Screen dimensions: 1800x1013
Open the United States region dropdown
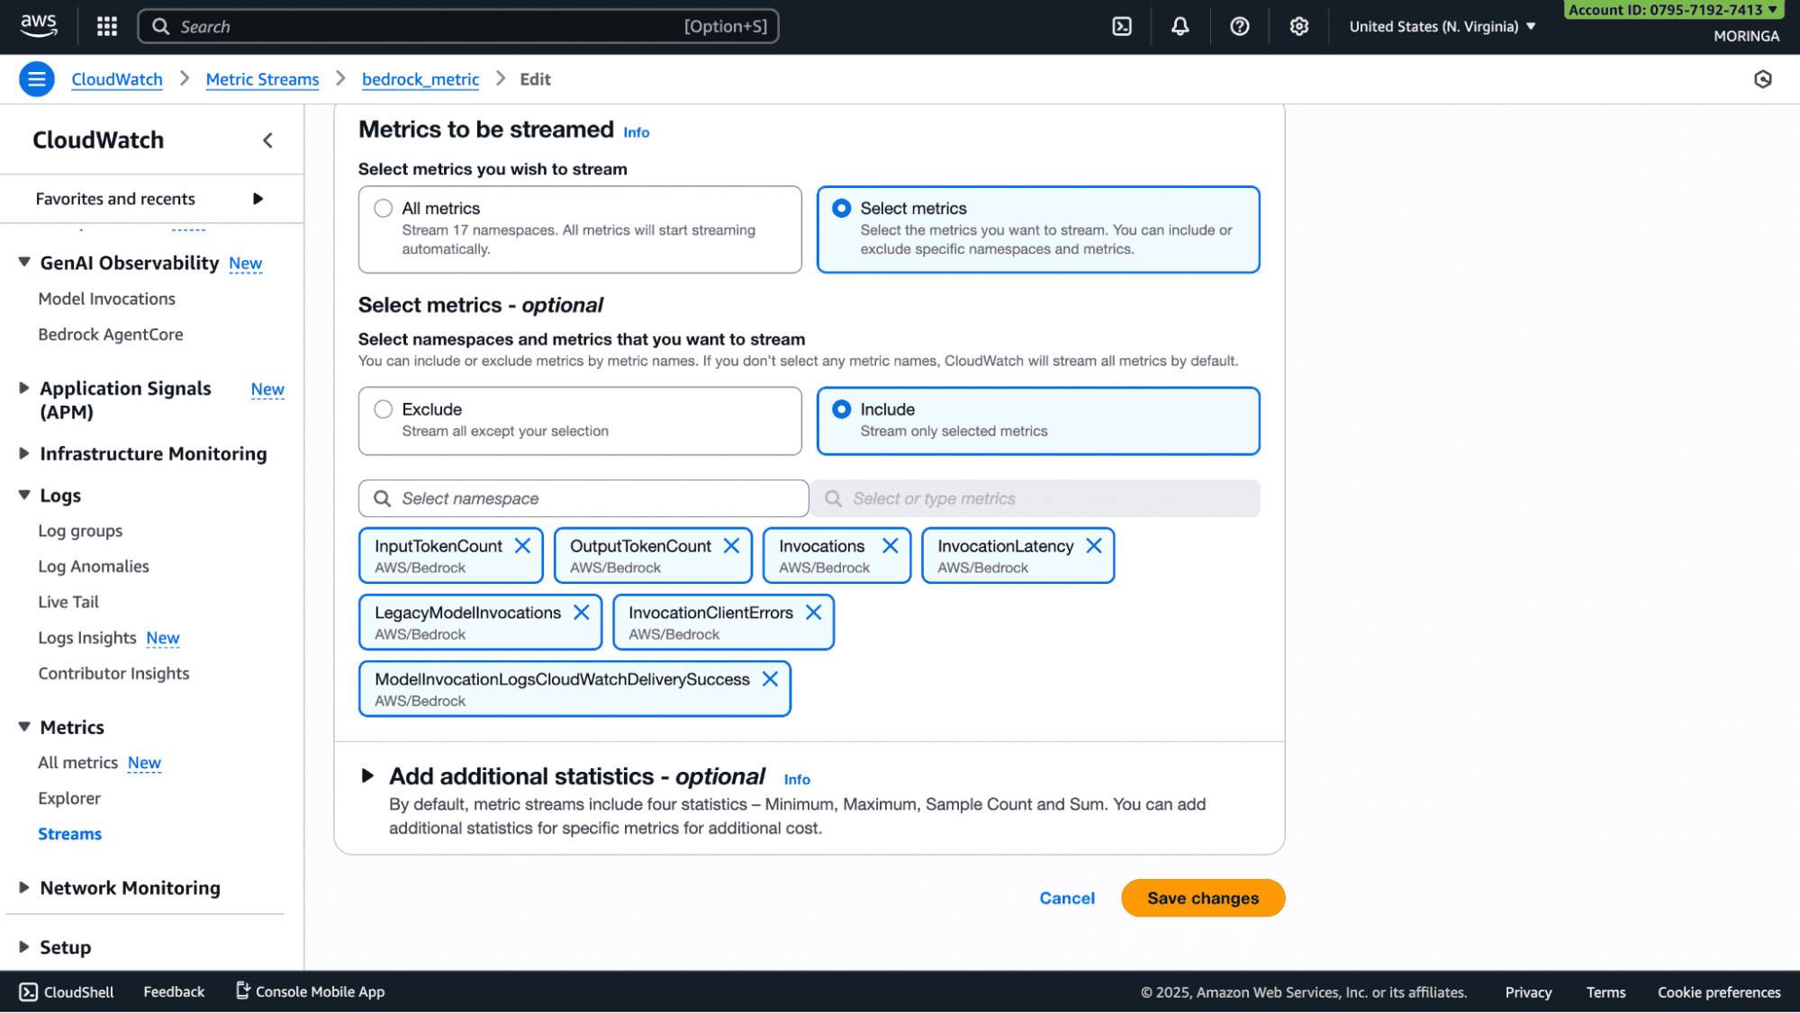point(1442,26)
